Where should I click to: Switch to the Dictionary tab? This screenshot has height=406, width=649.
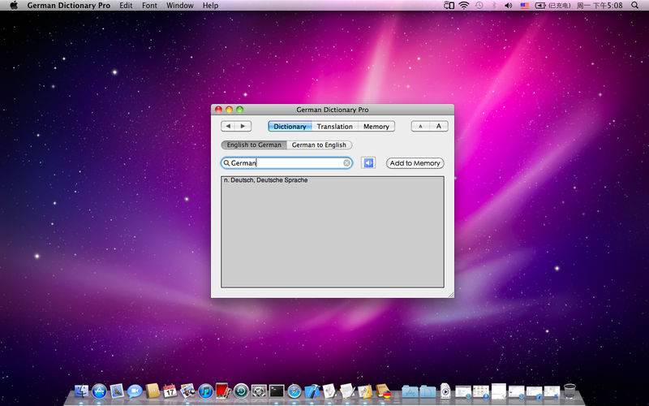point(290,127)
